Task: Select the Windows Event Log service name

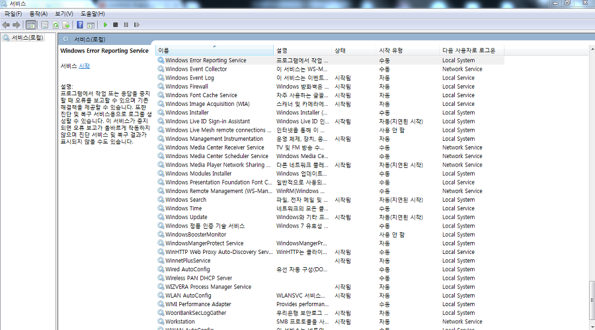Action: [189, 78]
